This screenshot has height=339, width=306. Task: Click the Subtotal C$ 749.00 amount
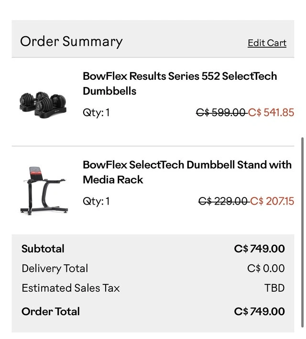[260, 249]
